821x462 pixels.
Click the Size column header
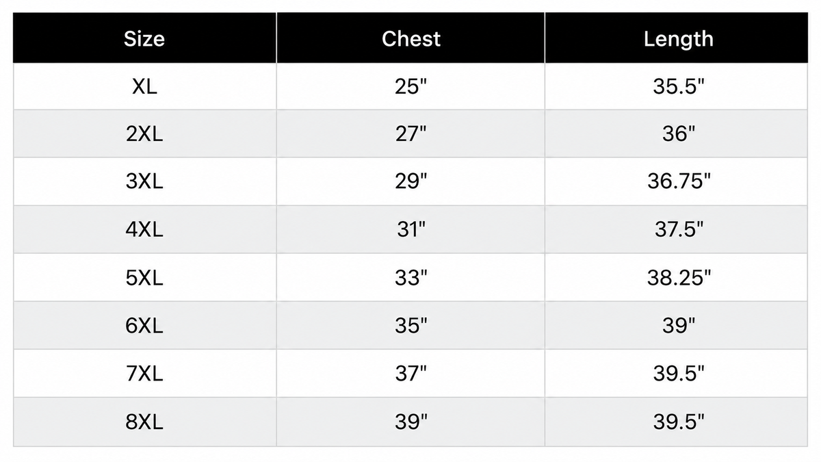(144, 38)
